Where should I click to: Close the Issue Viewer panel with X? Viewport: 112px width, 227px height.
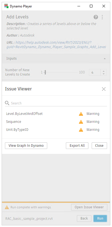(x=103, y=89)
